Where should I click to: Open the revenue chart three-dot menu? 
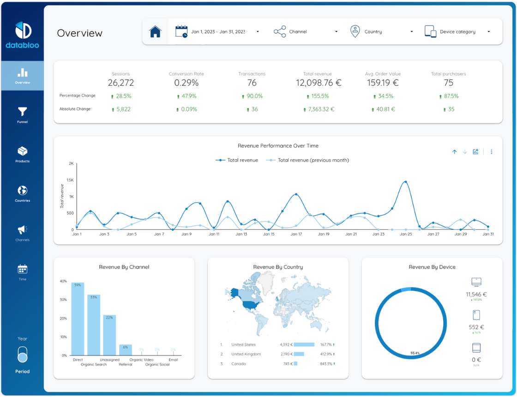point(491,152)
